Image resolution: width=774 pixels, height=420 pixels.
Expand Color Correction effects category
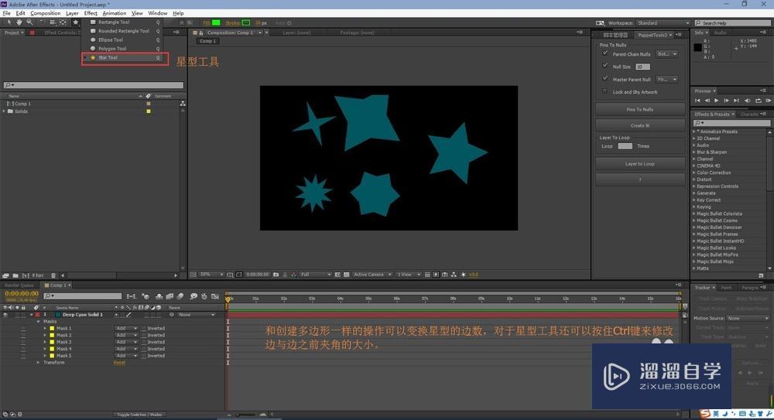coord(694,172)
